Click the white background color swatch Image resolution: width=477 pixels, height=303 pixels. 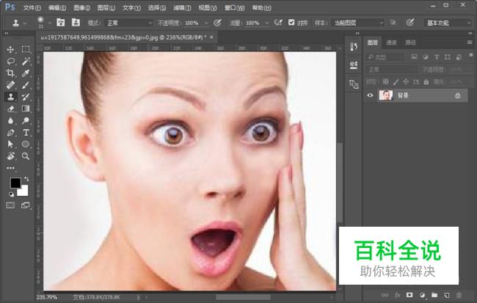pos(24,191)
